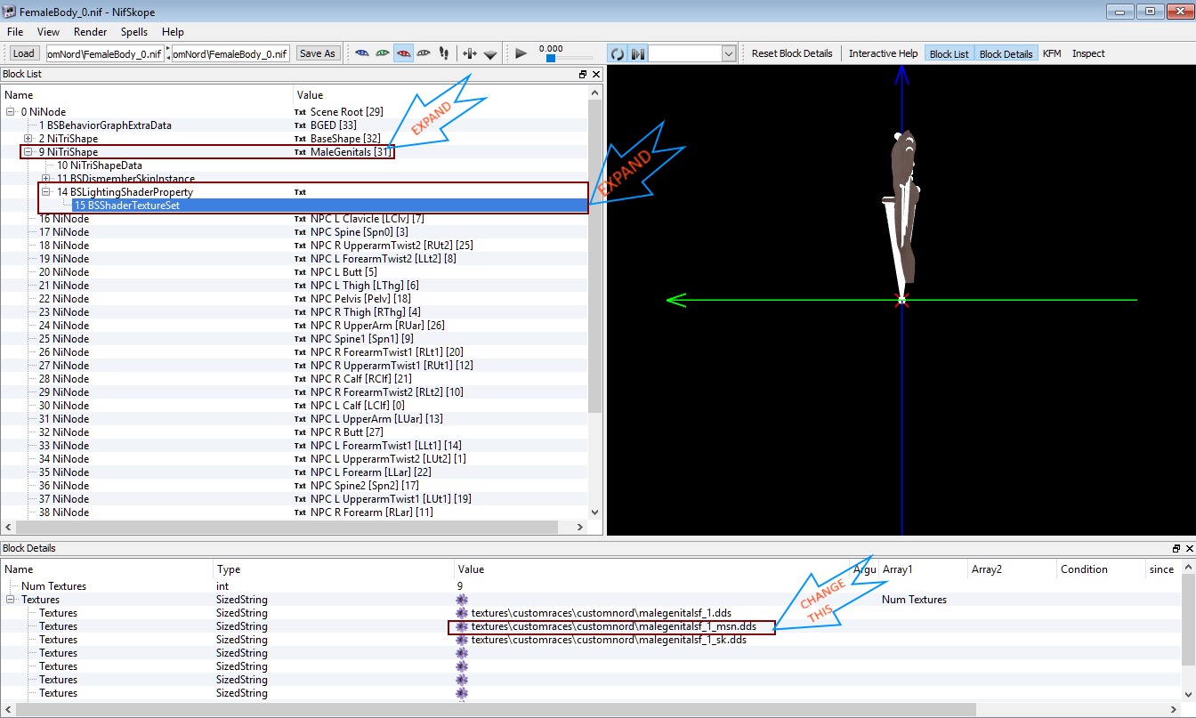Click texture icon beside malegenitalsf_1_sk.dds

[x=461, y=640]
